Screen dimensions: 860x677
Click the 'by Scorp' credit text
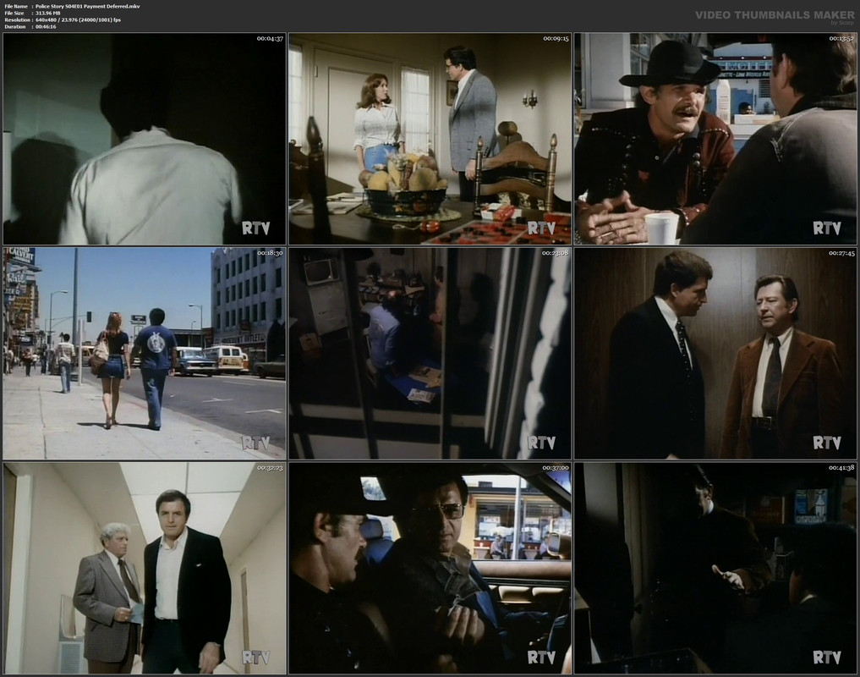click(843, 23)
